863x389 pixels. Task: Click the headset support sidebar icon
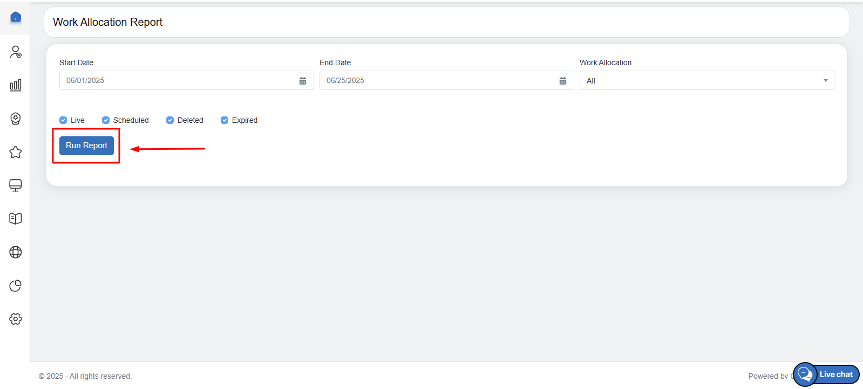pyautogui.click(x=16, y=119)
